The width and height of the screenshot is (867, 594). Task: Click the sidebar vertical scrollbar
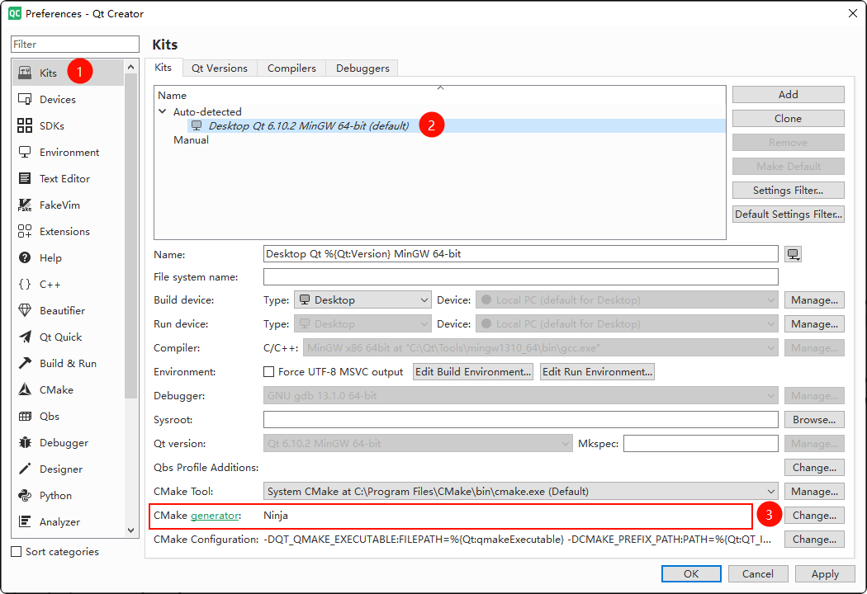[131, 247]
